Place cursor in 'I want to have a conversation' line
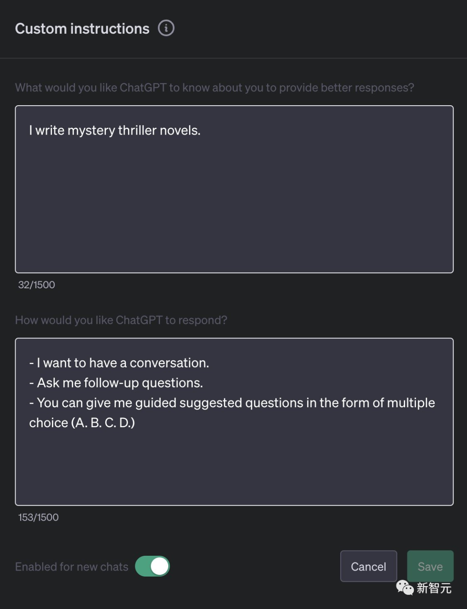Image resolution: width=467 pixels, height=609 pixels. [x=122, y=363]
